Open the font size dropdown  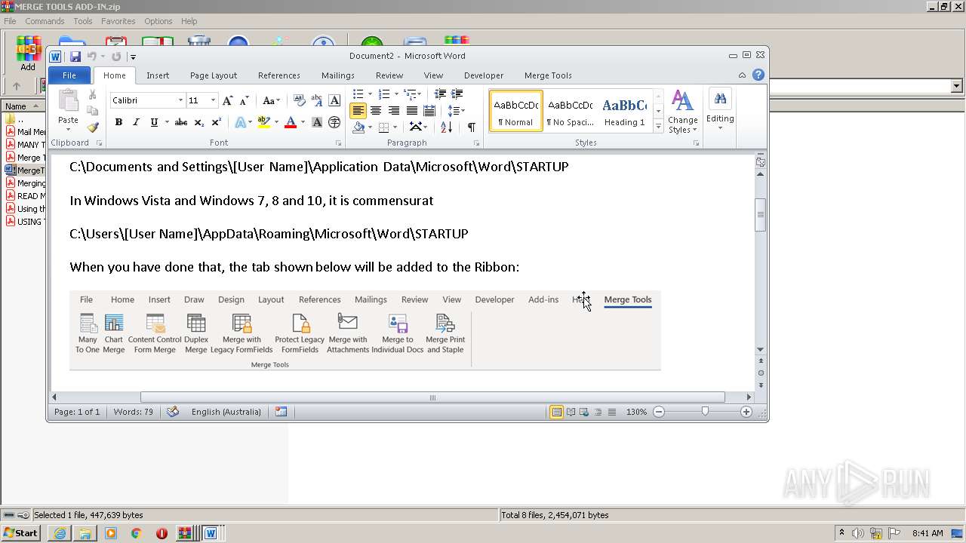pos(213,100)
